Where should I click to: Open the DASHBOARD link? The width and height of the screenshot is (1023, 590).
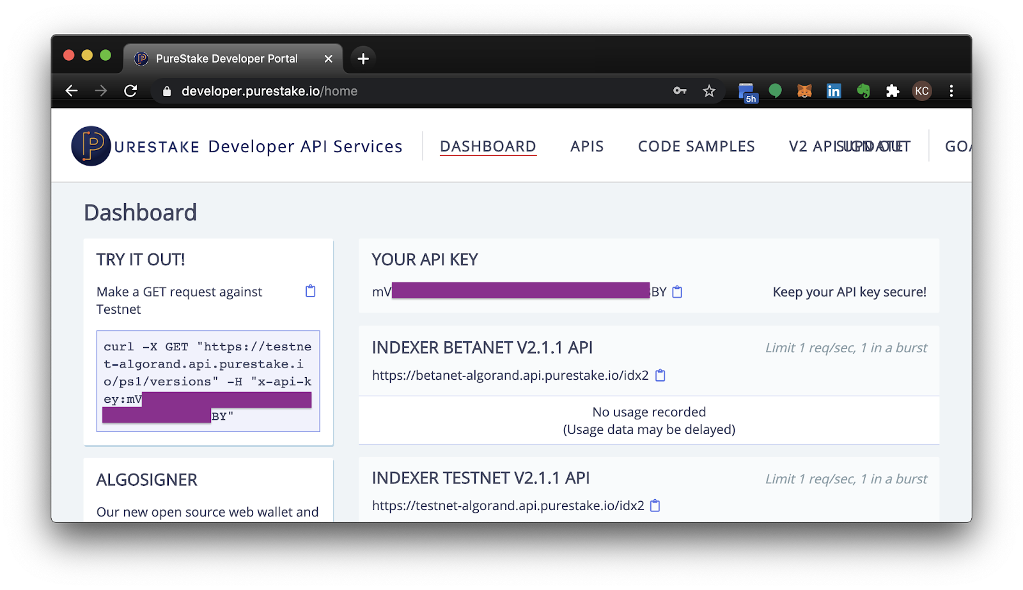pos(488,146)
